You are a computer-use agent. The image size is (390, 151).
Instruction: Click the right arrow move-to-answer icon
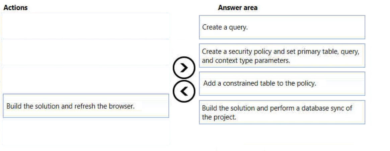point(183,68)
